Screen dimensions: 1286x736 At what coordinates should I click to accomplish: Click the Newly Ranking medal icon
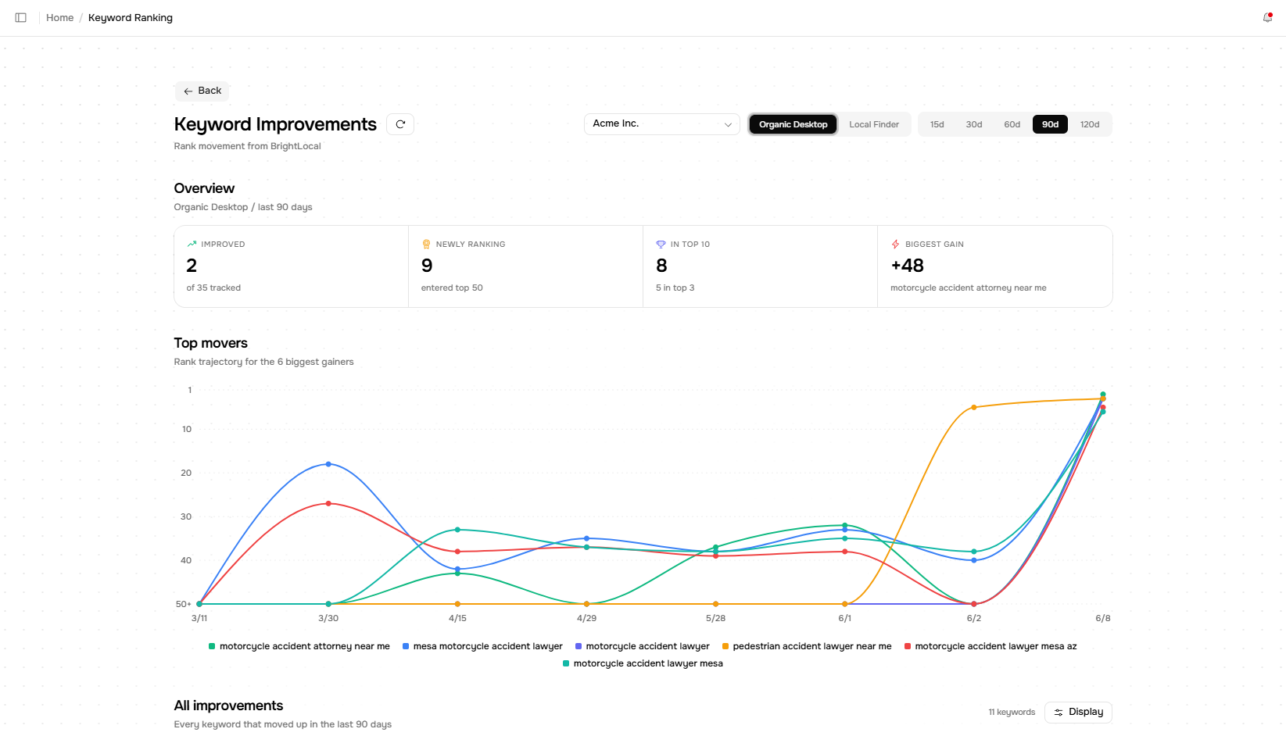tap(426, 244)
